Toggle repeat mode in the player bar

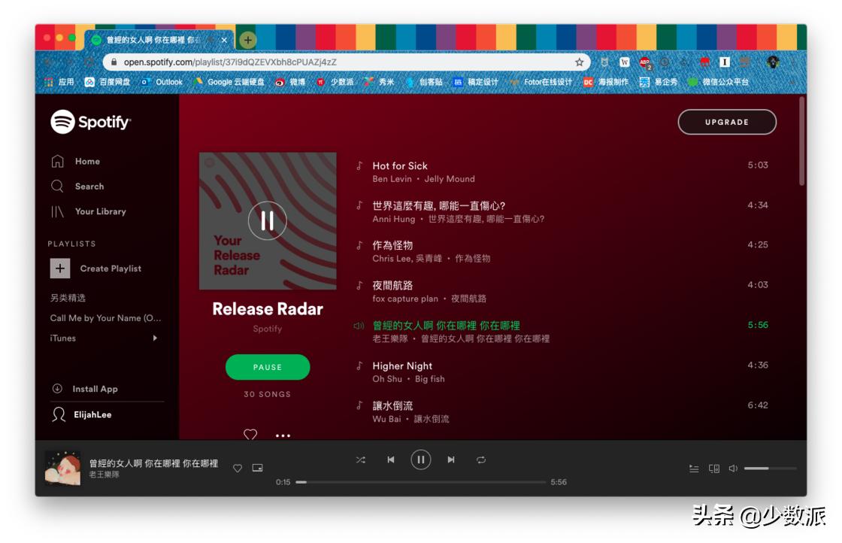click(481, 460)
